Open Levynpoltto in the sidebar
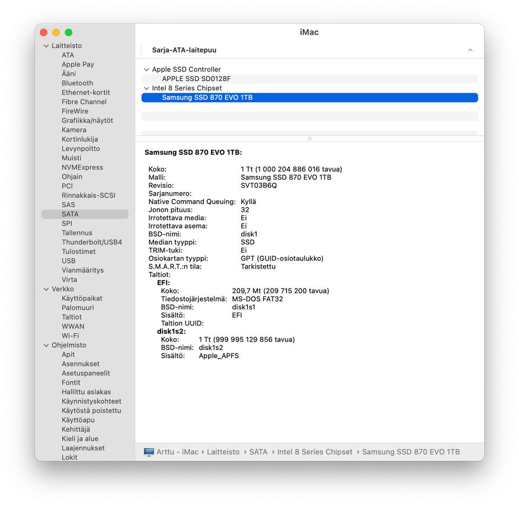The height and width of the screenshot is (507, 519). point(81,148)
